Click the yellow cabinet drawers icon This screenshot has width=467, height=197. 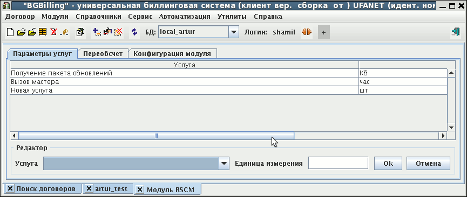coord(43,32)
